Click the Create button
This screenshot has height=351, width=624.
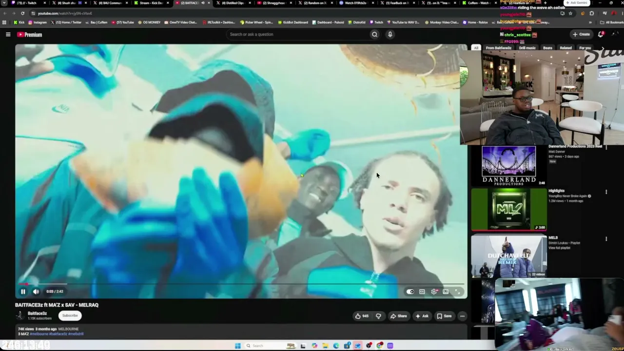(582, 34)
